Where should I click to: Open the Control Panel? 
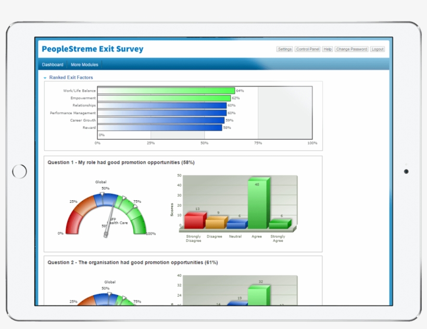coord(307,49)
